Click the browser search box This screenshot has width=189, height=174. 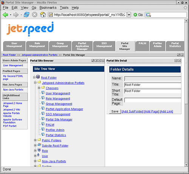coord(166,15)
